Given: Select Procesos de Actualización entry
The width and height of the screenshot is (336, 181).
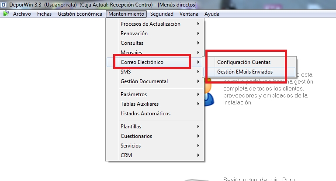Looking at the screenshot, I should (x=155, y=23).
